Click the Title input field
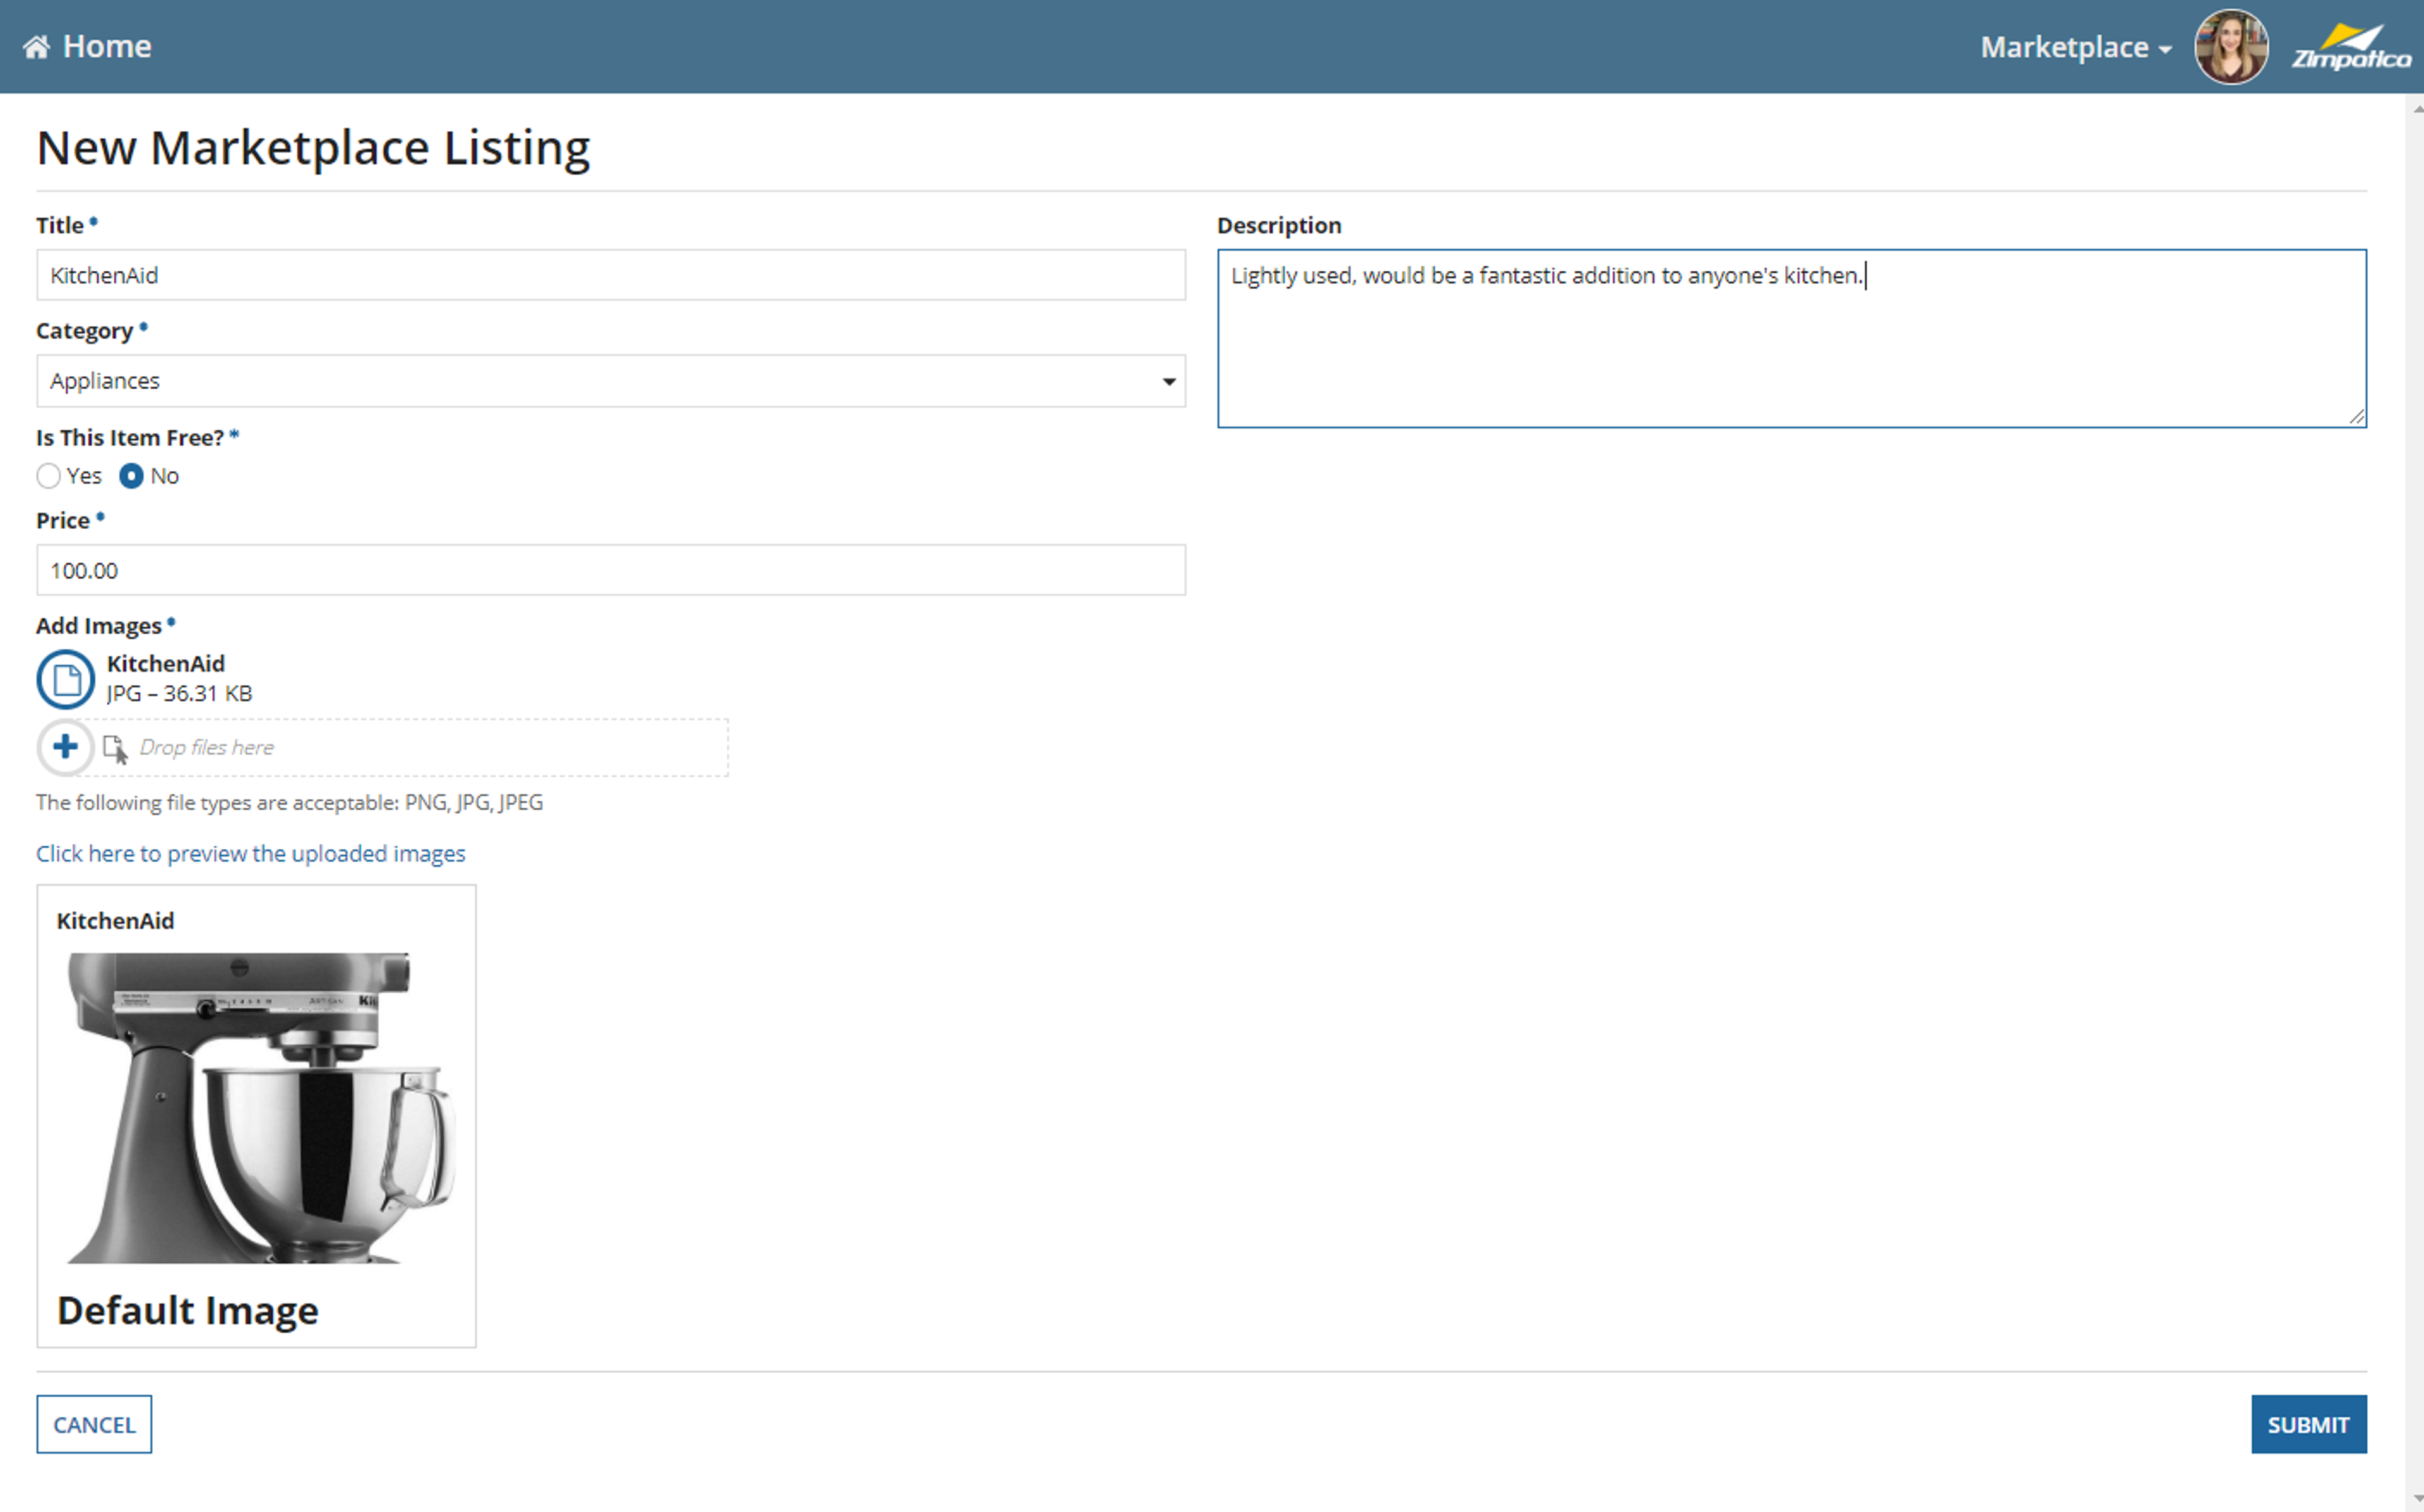 (611, 275)
